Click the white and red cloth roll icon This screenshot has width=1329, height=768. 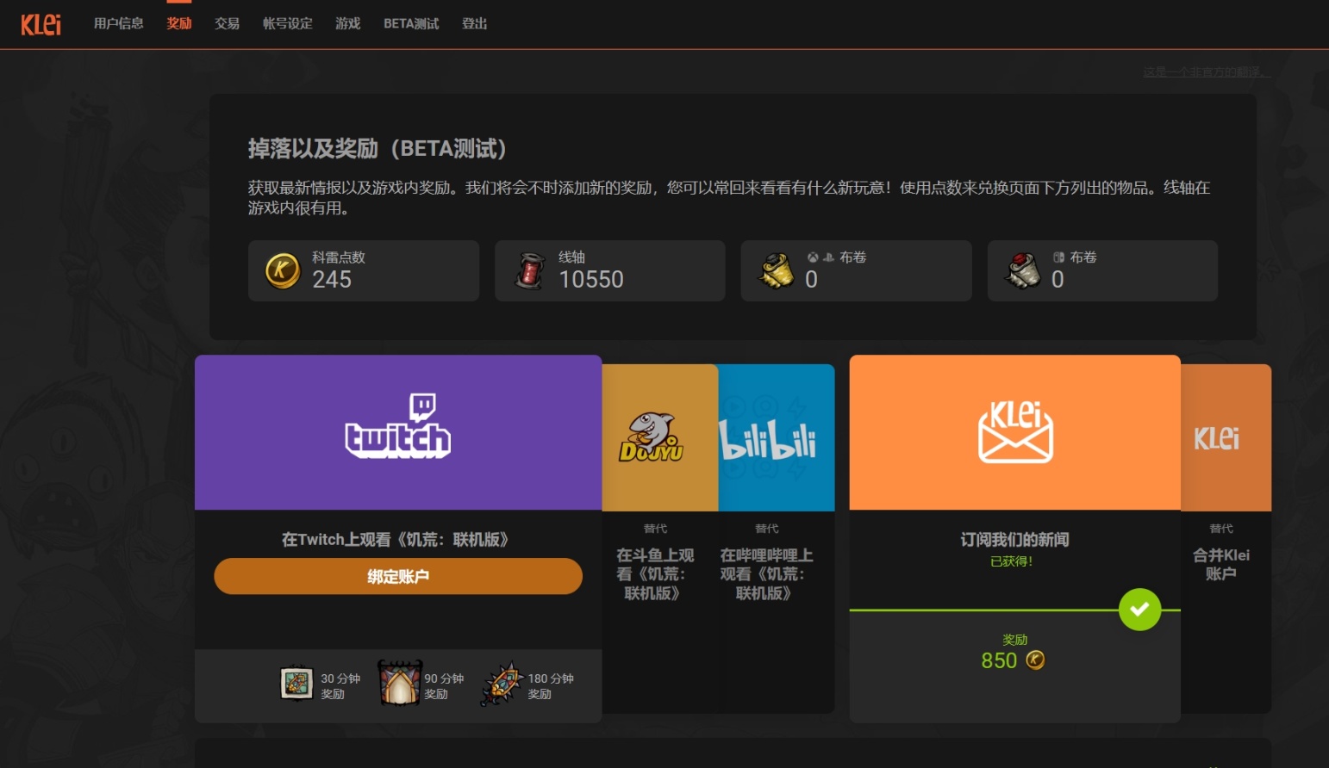pos(1023,270)
